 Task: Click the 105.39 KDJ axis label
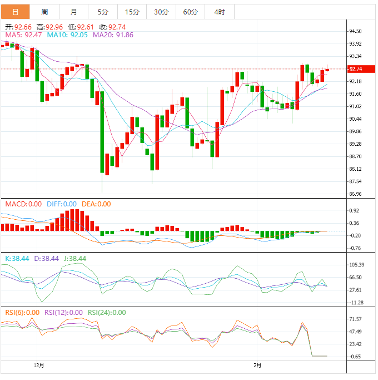[x=356, y=265]
